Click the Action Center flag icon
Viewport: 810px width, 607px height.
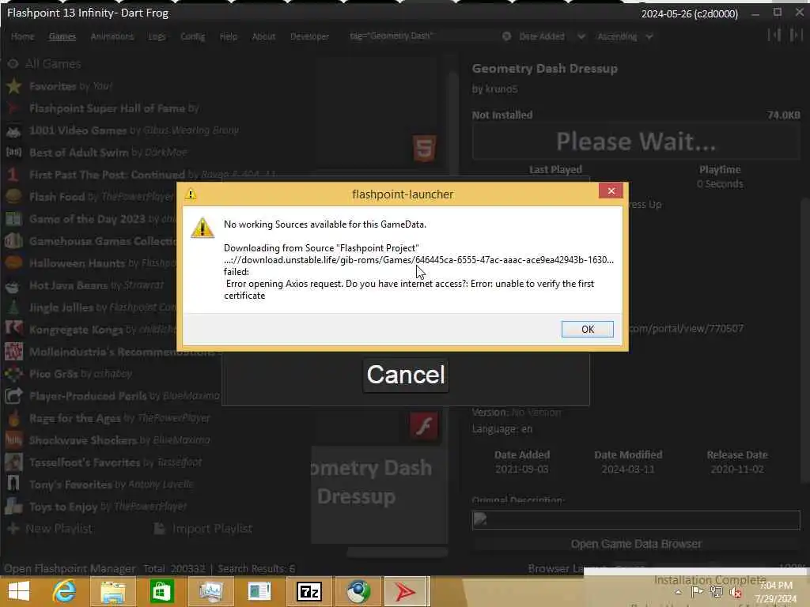tap(697, 592)
